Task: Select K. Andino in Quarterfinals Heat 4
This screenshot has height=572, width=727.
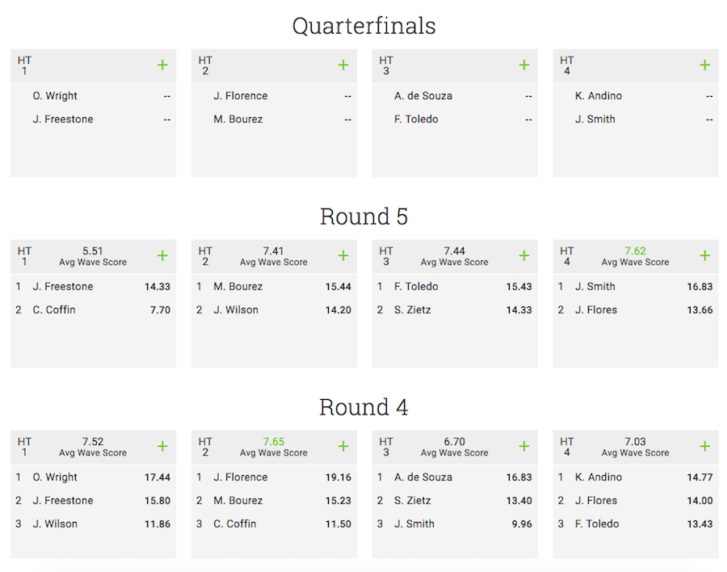Action: click(x=598, y=96)
